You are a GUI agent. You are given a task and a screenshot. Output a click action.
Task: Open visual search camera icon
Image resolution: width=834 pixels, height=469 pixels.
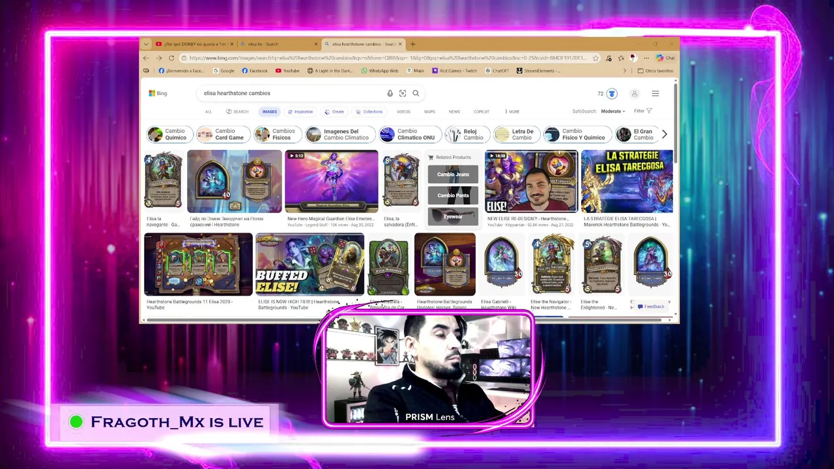pyautogui.click(x=403, y=93)
